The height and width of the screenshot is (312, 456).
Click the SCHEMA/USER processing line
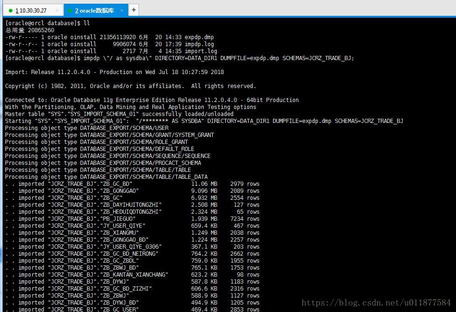(87, 128)
